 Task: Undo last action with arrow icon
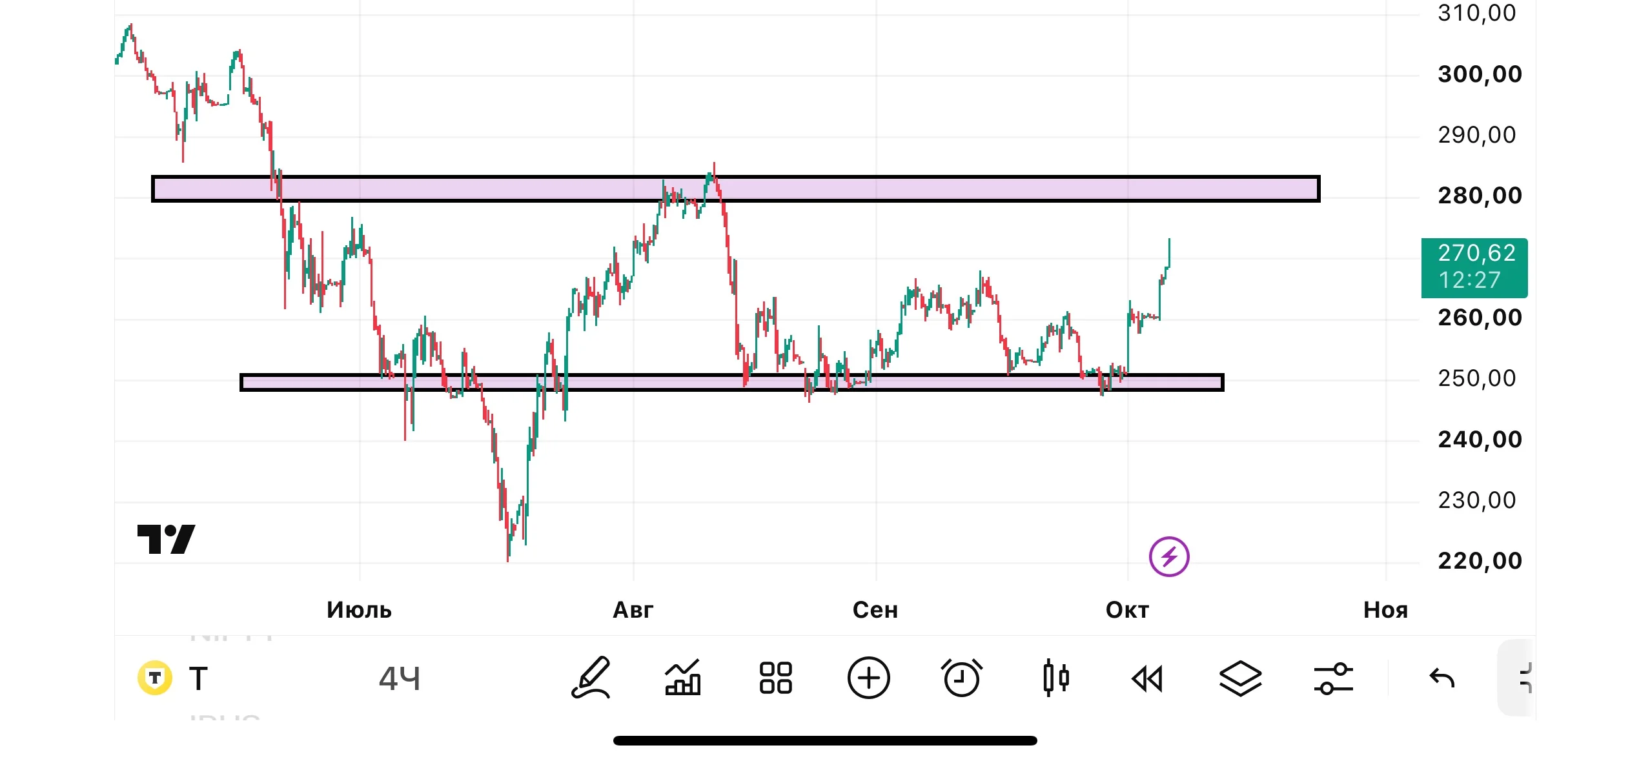1441,678
